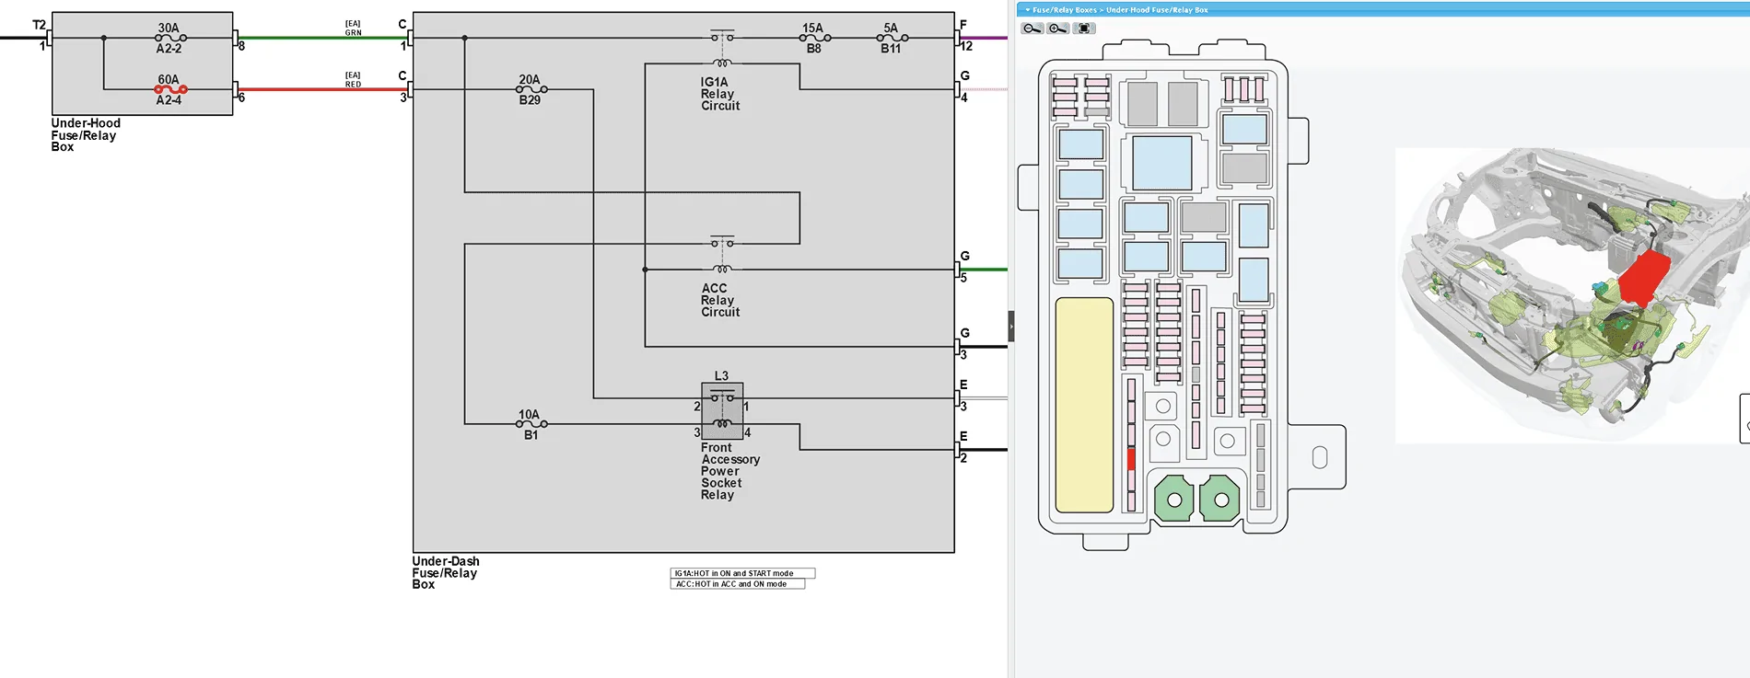1750x678 pixels.
Task: Zoom out the fuse box diagram
Action: (x=1032, y=29)
